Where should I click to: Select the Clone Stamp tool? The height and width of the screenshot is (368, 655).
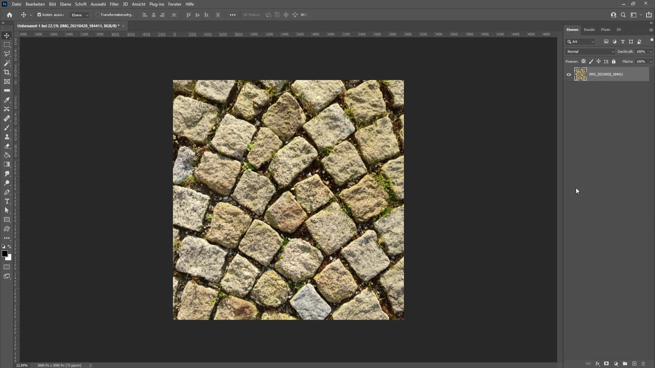click(7, 137)
